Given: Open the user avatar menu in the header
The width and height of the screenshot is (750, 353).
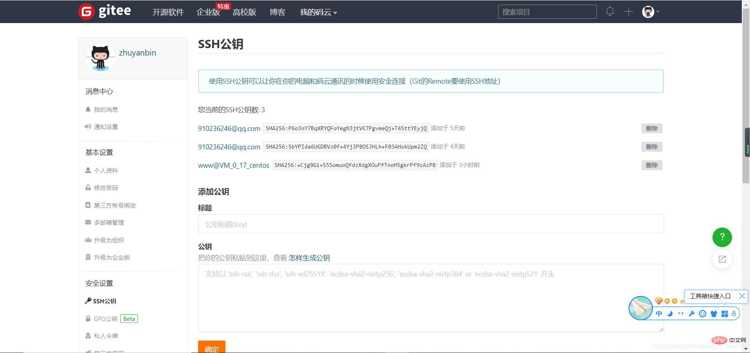Looking at the screenshot, I should pyautogui.click(x=650, y=12).
